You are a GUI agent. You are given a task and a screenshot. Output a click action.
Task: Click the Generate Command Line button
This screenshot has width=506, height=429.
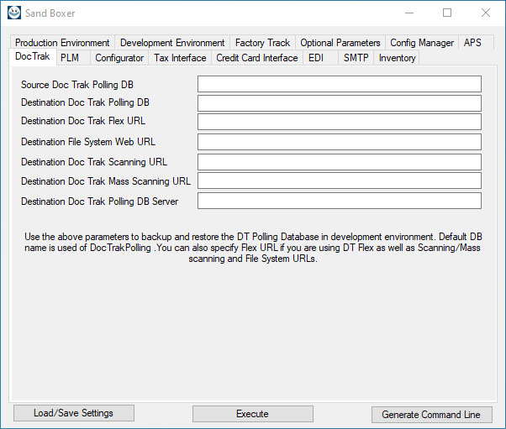point(431,415)
